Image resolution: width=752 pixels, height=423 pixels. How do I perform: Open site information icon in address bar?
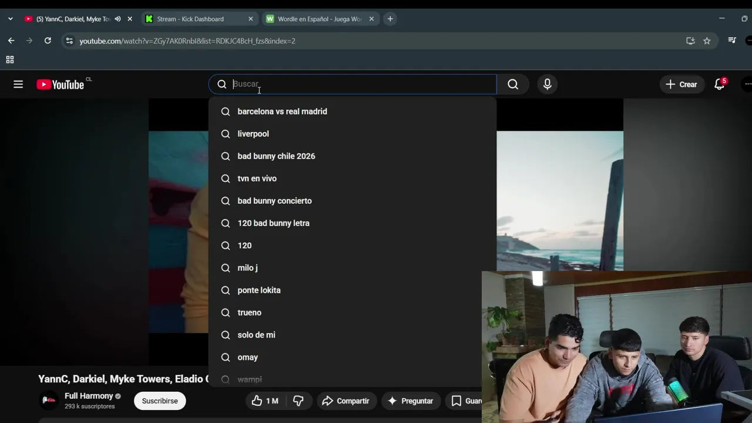(69, 41)
